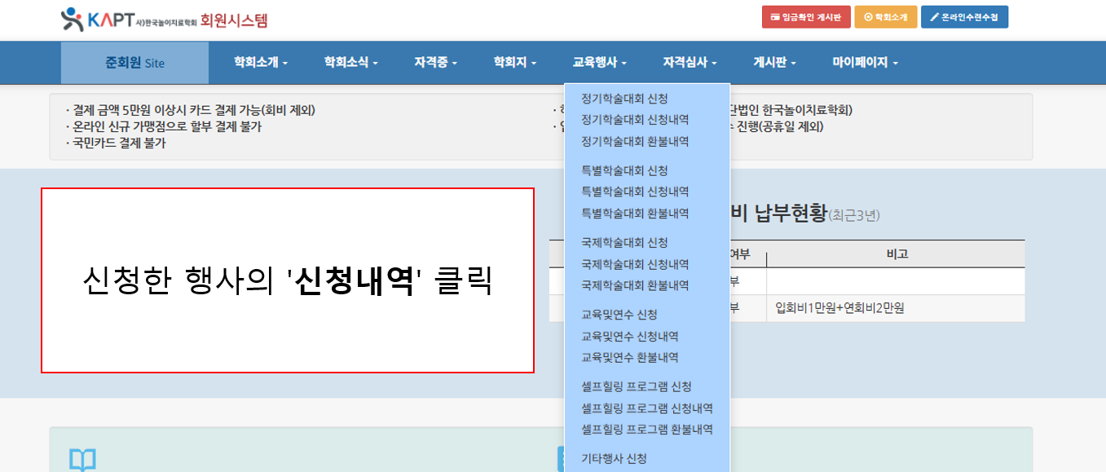The height and width of the screenshot is (472, 1106).
Task: Choose 교육및연수 신청내역 in the dropdown
Action: tap(630, 336)
